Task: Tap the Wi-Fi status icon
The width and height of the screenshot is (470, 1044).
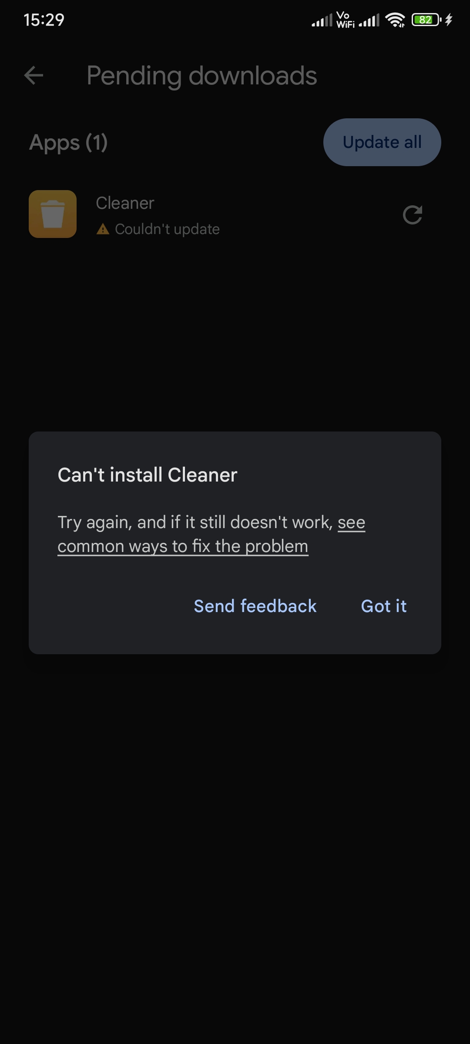Action: [395, 20]
